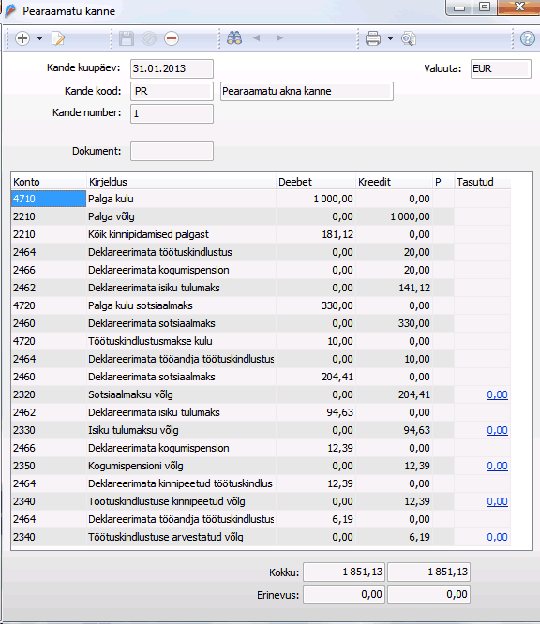Click the Kande kuupäev date field

click(172, 68)
